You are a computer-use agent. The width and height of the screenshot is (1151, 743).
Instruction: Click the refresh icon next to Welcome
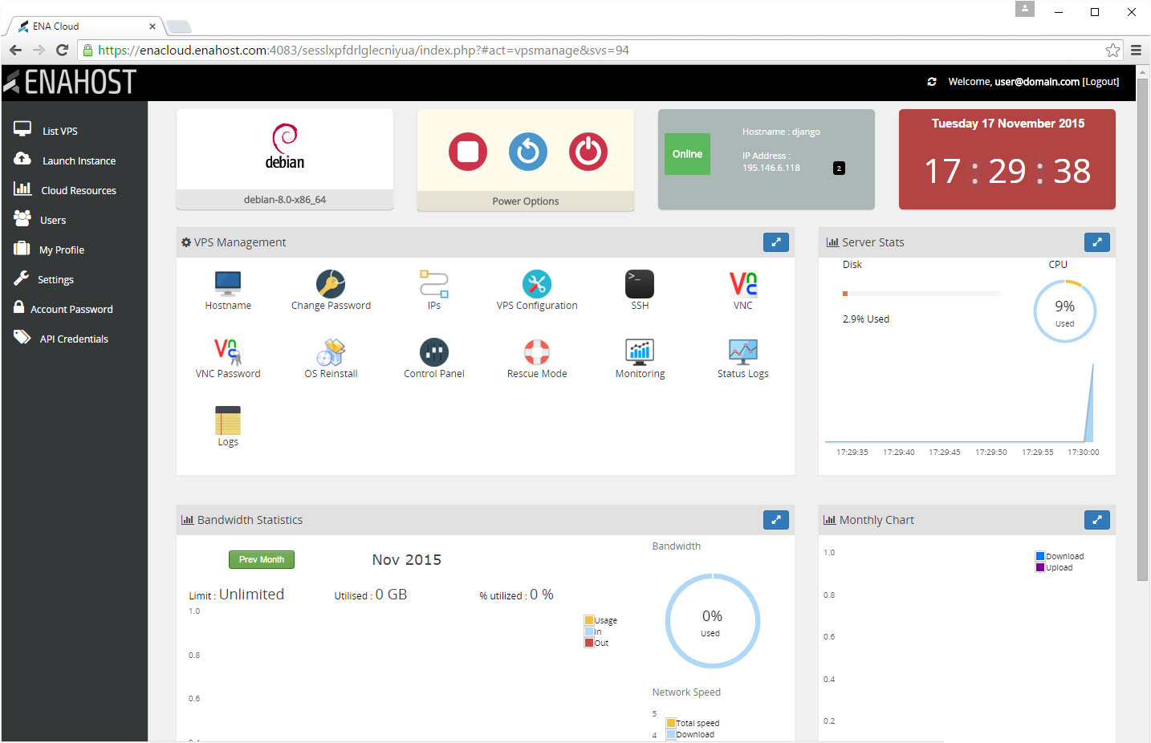pyautogui.click(x=932, y=82)
